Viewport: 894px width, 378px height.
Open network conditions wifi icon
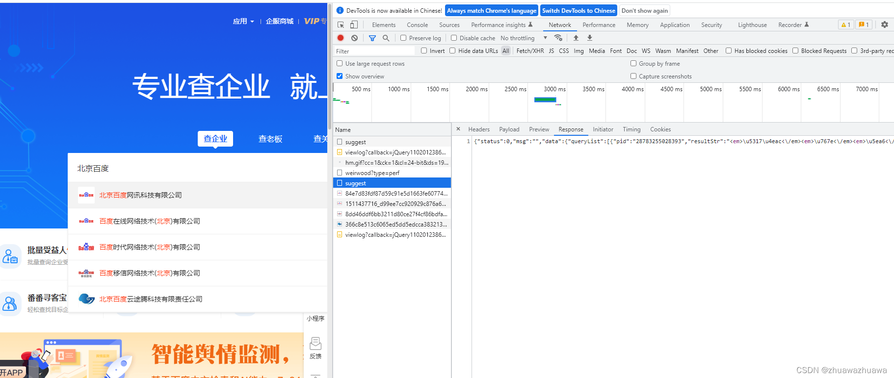(558, 38)
